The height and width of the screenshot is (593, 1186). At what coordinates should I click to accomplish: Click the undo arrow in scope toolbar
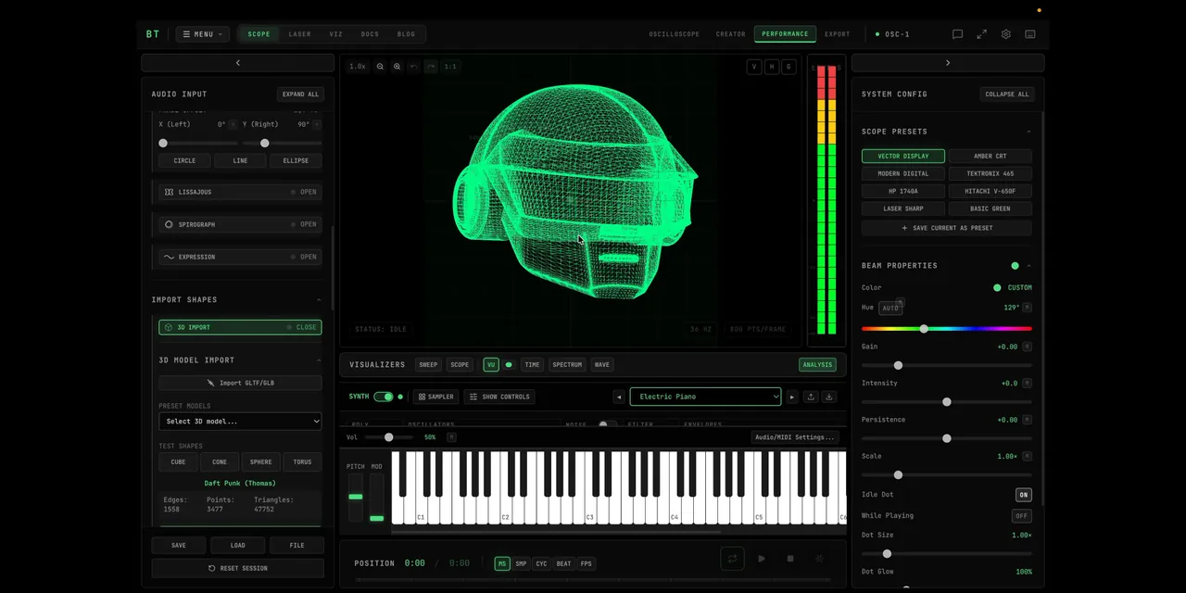click(x=414, y=67)
